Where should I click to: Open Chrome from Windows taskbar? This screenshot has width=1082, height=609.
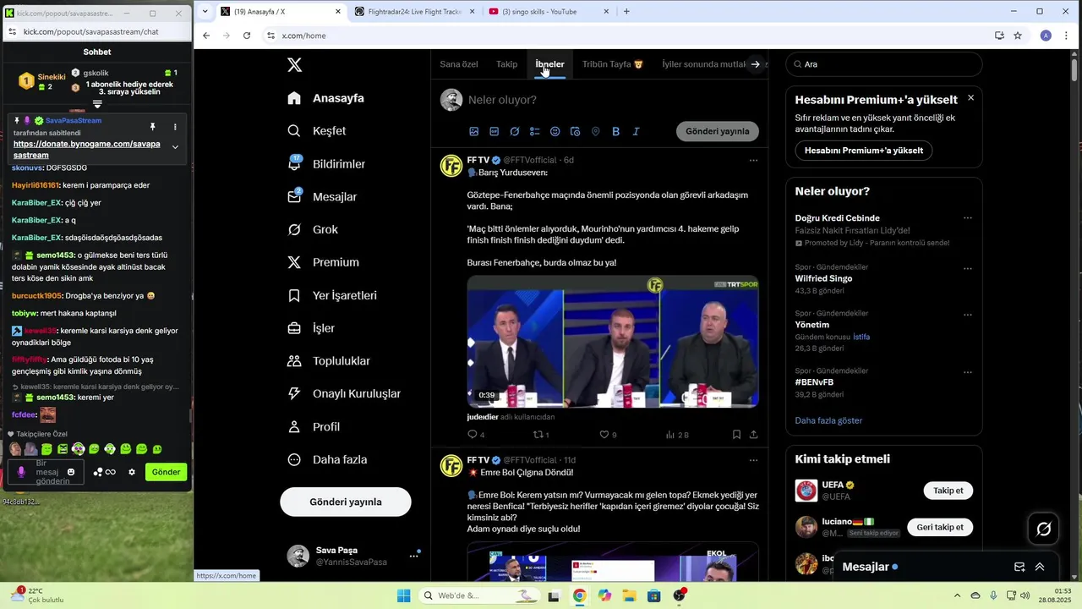point(579,595)
